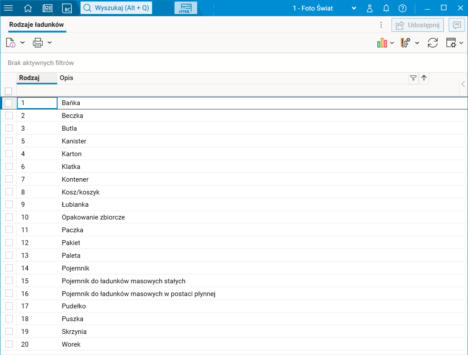This screenshot has width=468, height=355.
Task: Click the search magnifier icon
Action: point(87,8)
